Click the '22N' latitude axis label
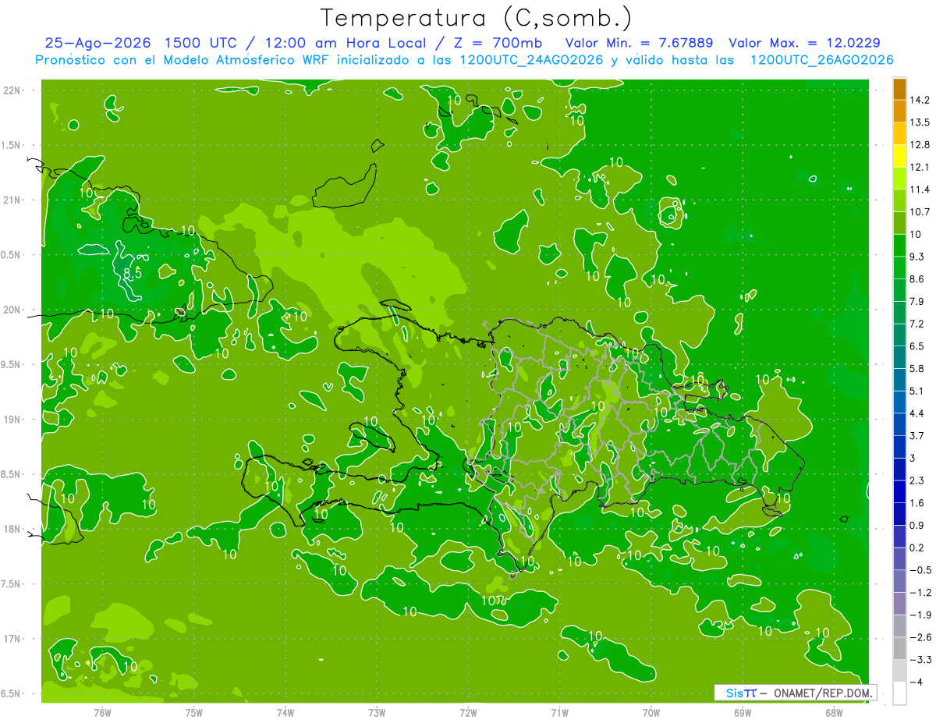Screen dimensions: 936x723 click(x=12, y=90)
